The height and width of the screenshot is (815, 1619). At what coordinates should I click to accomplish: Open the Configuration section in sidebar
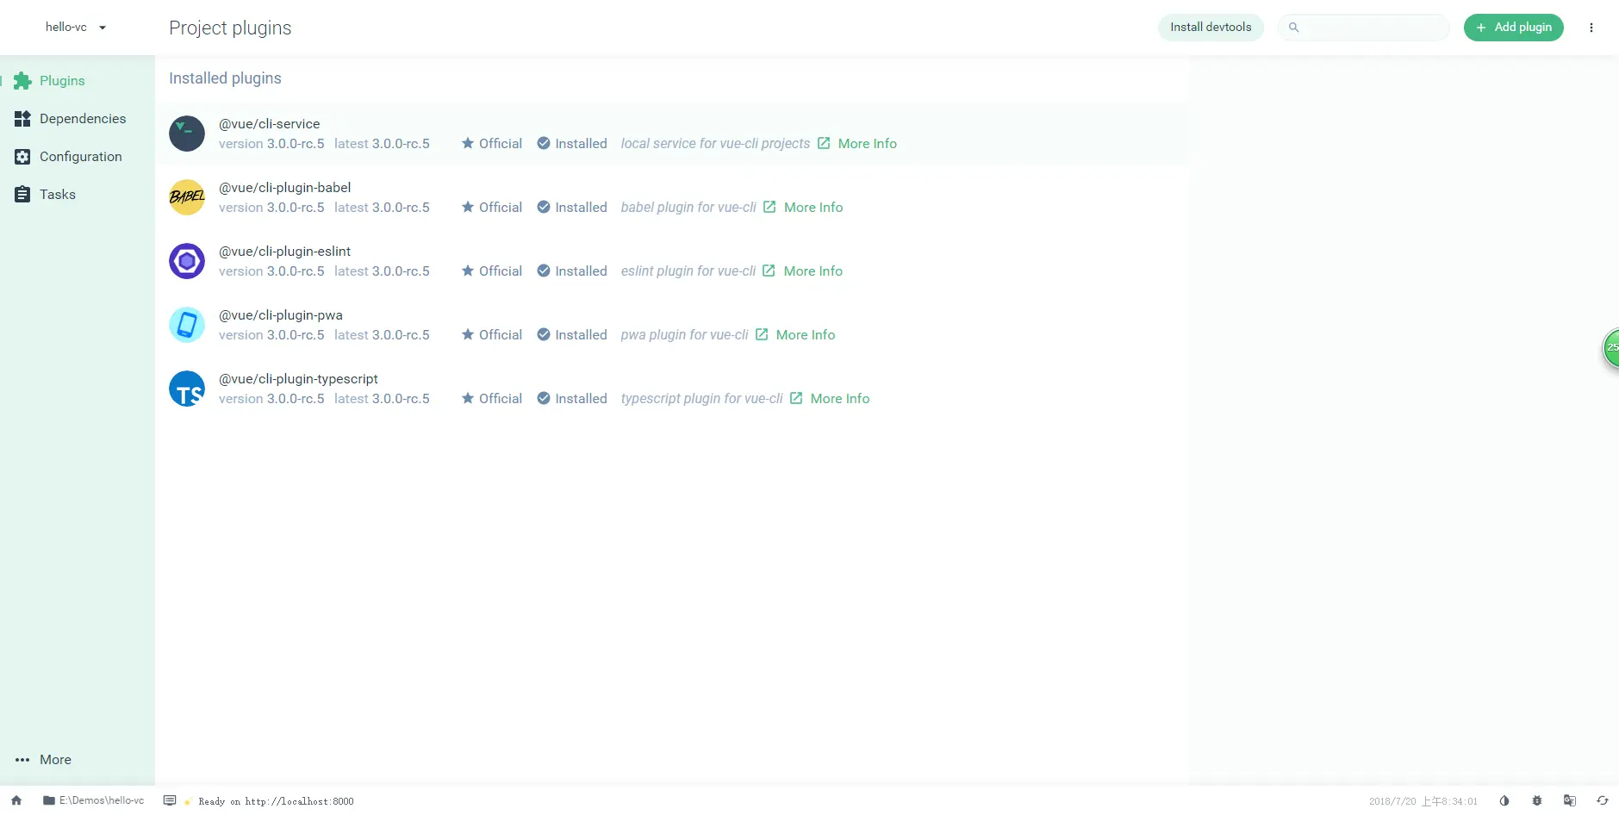pos(77,157)
